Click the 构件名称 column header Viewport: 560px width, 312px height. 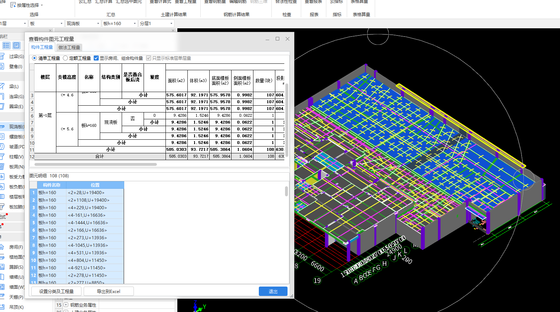coord(52,185)
